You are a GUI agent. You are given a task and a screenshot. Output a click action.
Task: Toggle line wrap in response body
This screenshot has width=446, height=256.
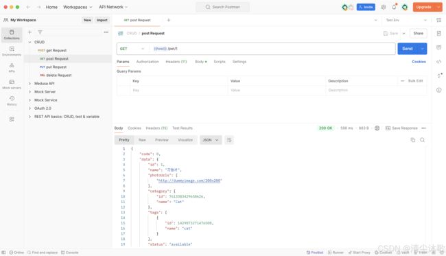click(229, 139)
